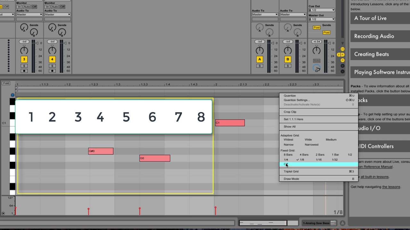The height and width of the screenshot is (230, 410).
Task: Toggle track 3 activator button
Action: (x=24, y=59)
